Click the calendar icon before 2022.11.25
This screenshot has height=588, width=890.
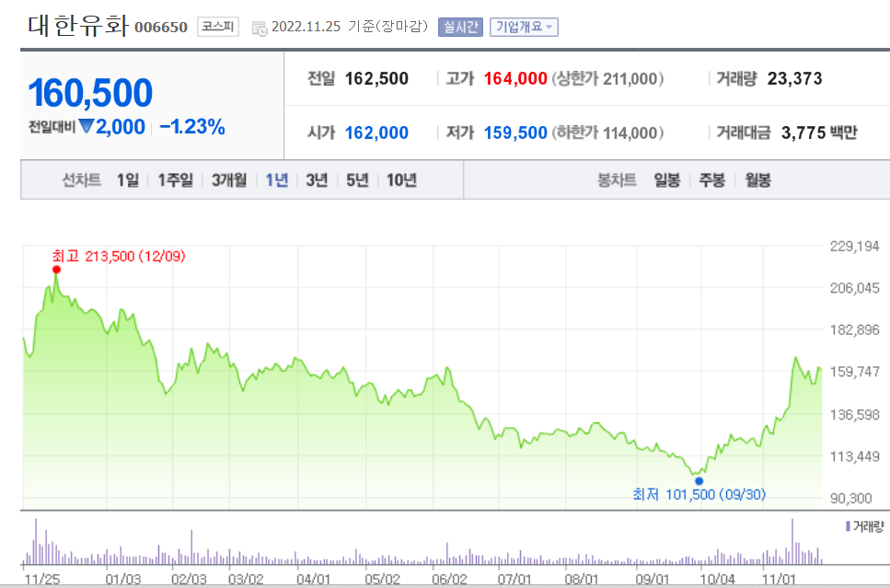click(x=260, y=28)
